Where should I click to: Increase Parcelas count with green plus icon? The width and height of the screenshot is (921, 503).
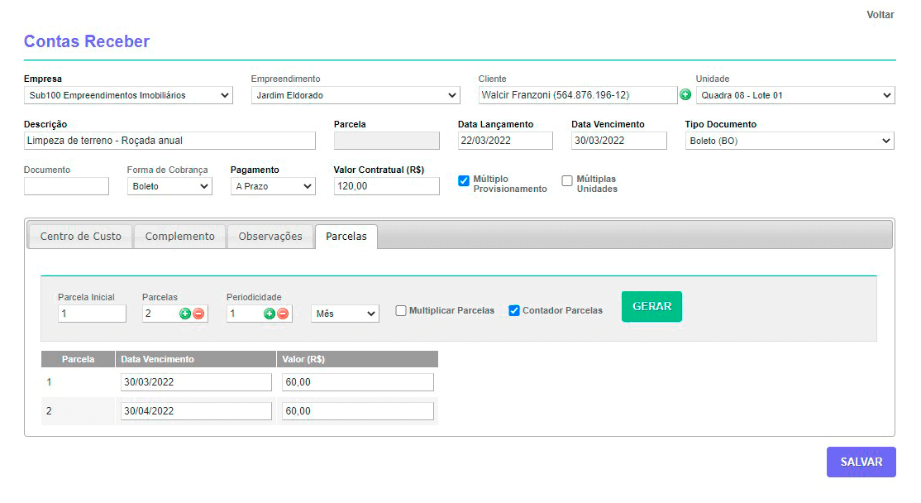185,314
